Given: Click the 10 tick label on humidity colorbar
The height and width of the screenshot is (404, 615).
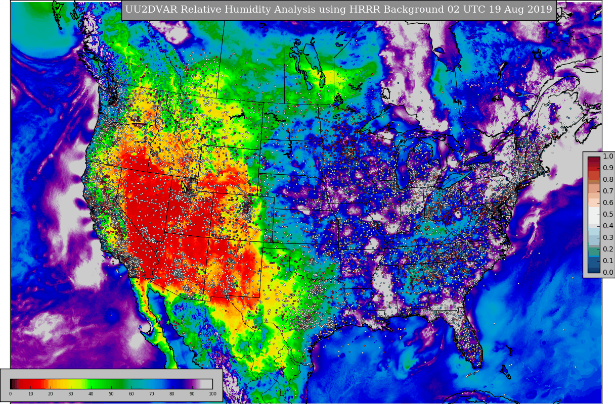Looking at the screenshot, I should 30,394.
